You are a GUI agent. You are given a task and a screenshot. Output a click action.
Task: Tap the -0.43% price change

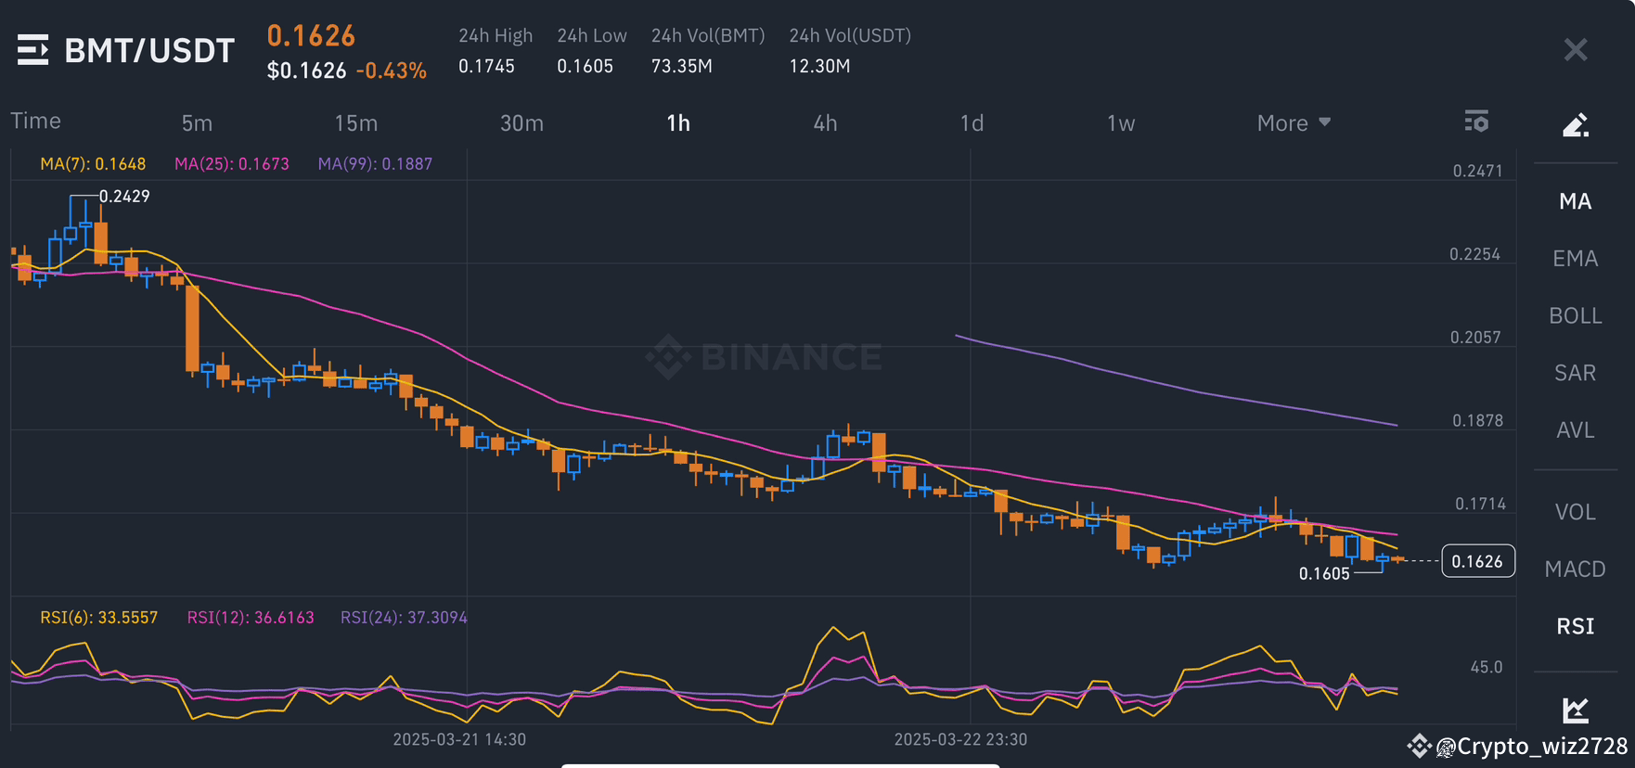[392, 70]
